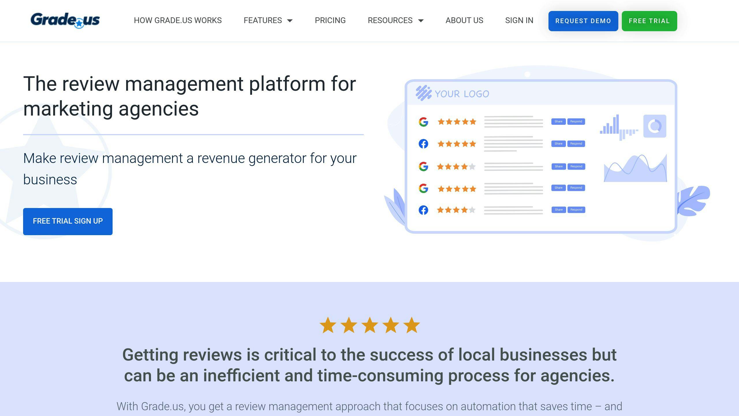Image resolution: width=739 pixels, height=416 pixels.
Task: Click the bar chart graphic in the dashboard
Action: coord(619,127)
